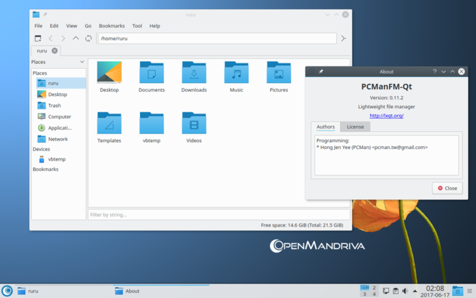Viewport: 476px width, 298px height.
Task: Open a new tab with toolbar icon
Action: click(x=38, y=38)
